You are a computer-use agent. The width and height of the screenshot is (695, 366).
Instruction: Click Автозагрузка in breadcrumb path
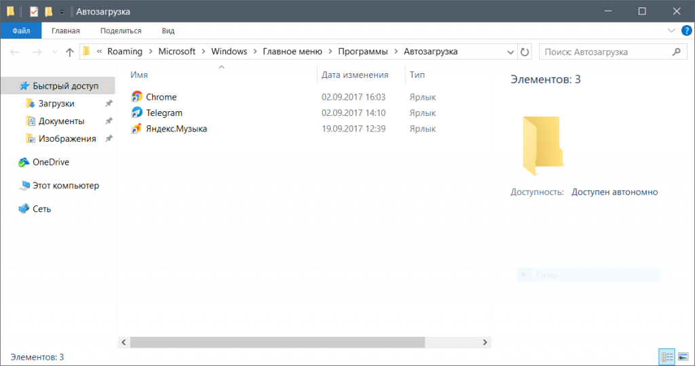click(x=430, y=52)
